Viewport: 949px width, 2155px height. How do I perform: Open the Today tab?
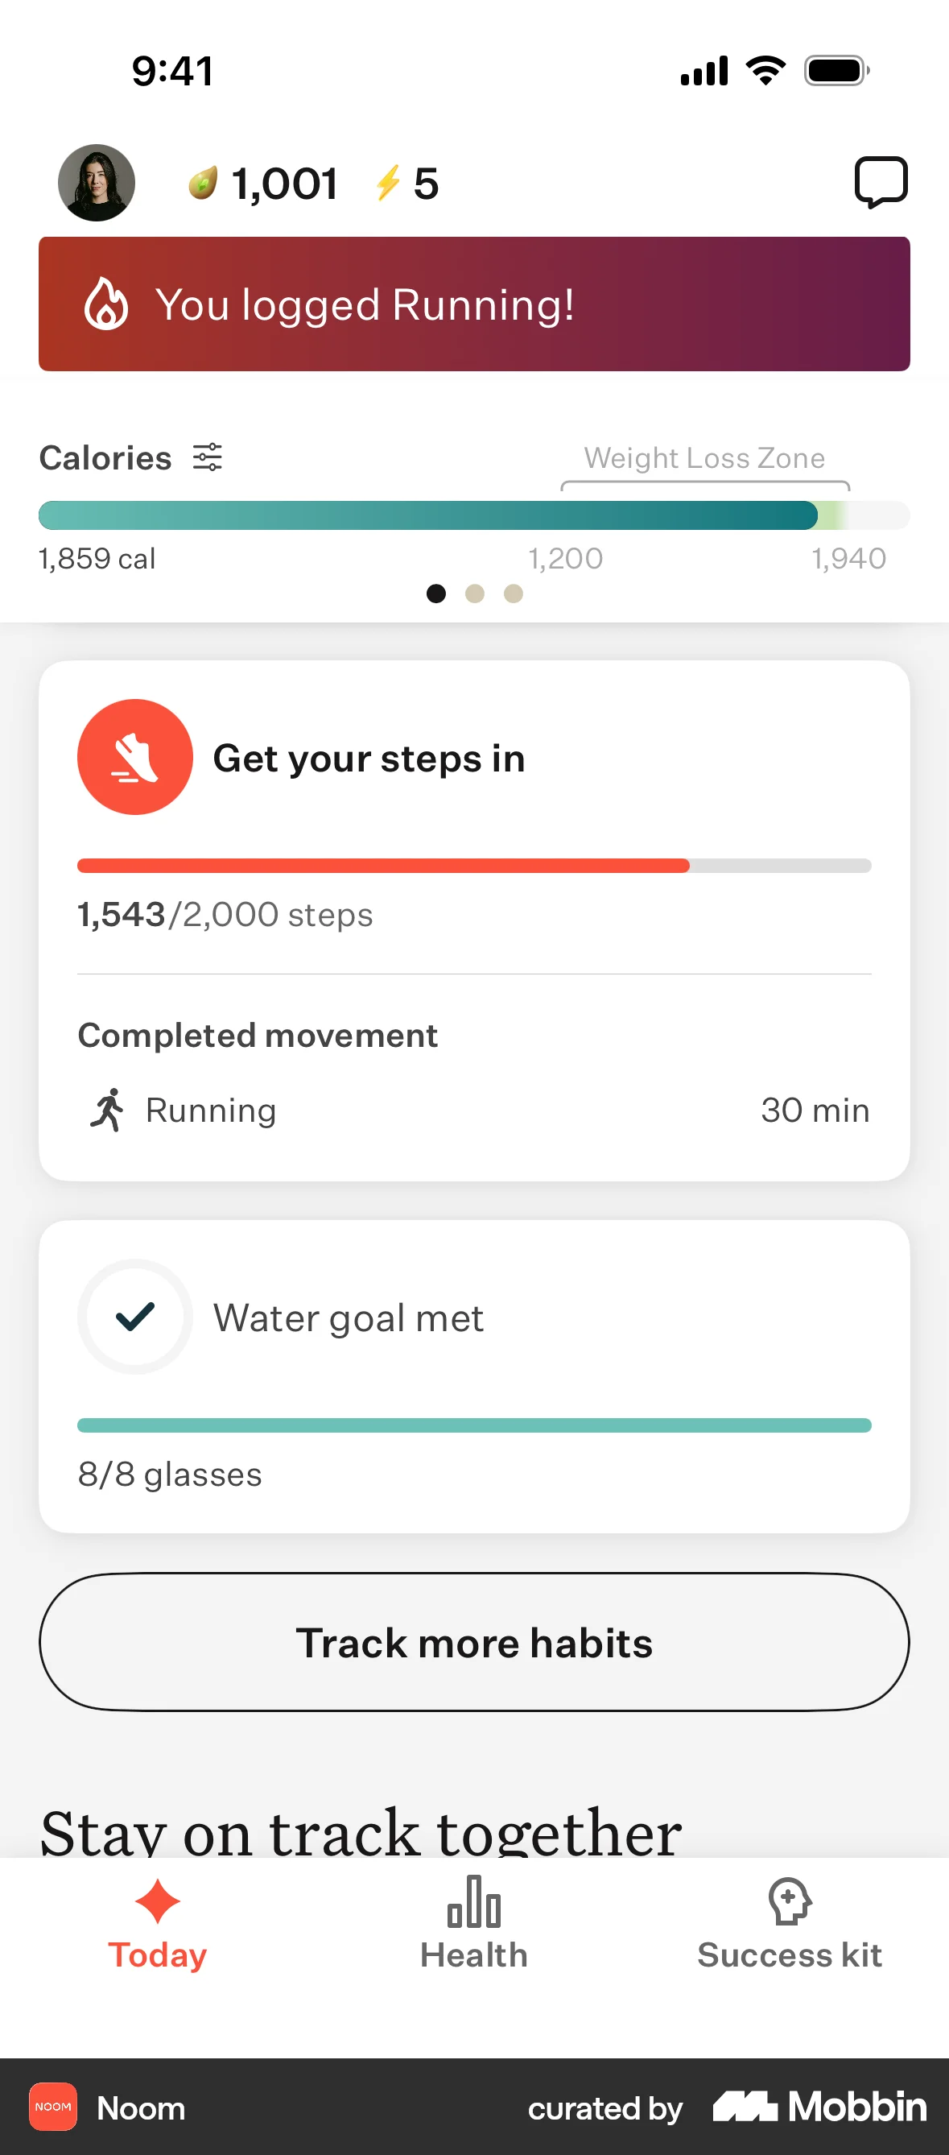(x=157, y=1922)
